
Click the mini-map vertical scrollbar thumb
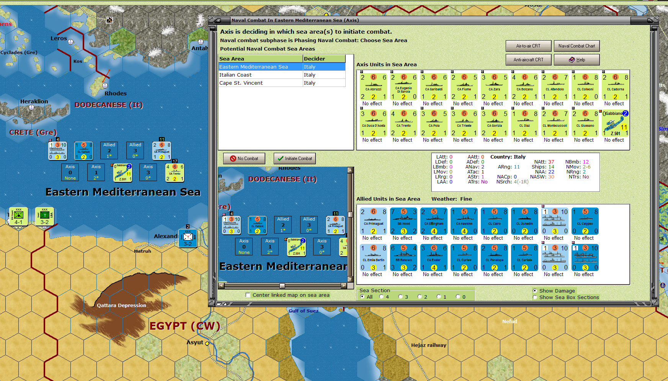tap(350, 214)
